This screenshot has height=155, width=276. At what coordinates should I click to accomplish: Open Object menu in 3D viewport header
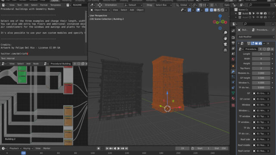pyautogui.click(x=140, y=10)
